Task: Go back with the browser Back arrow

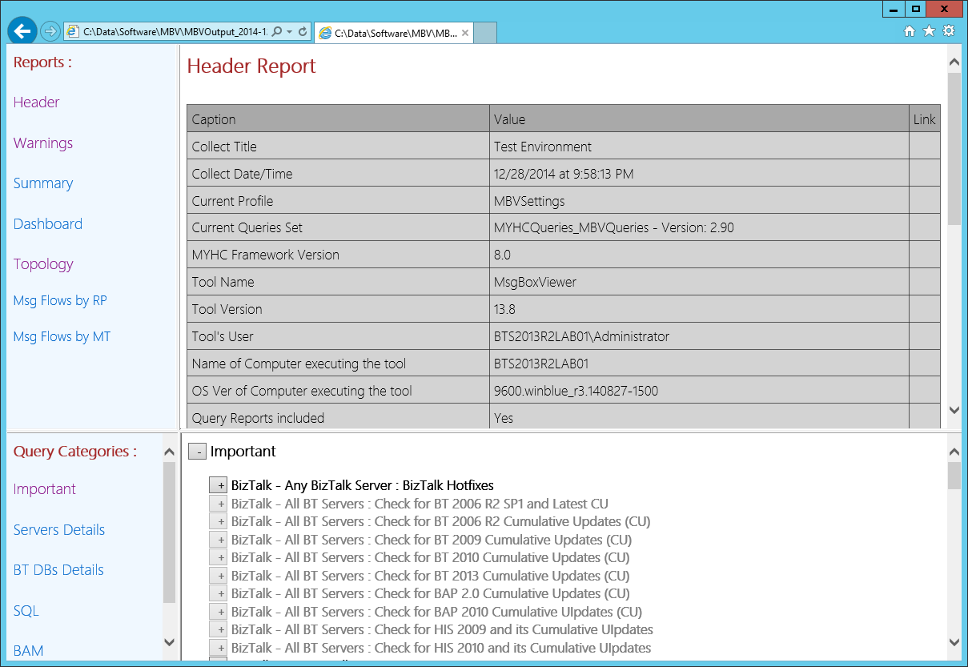Action: click(22, 31)
